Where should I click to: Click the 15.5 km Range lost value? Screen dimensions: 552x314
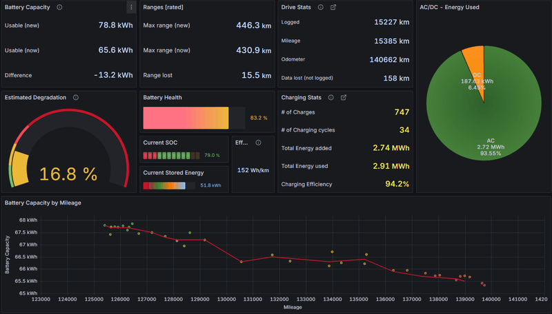[256, 75]
